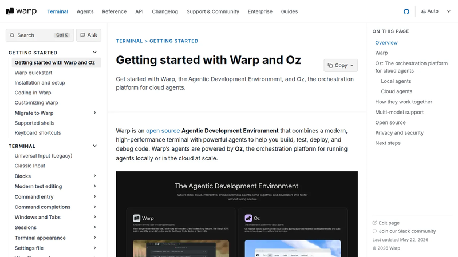Jump to Cloud agents section
The height and width of the screenshot is (257, 458).
tap(396, 91)
